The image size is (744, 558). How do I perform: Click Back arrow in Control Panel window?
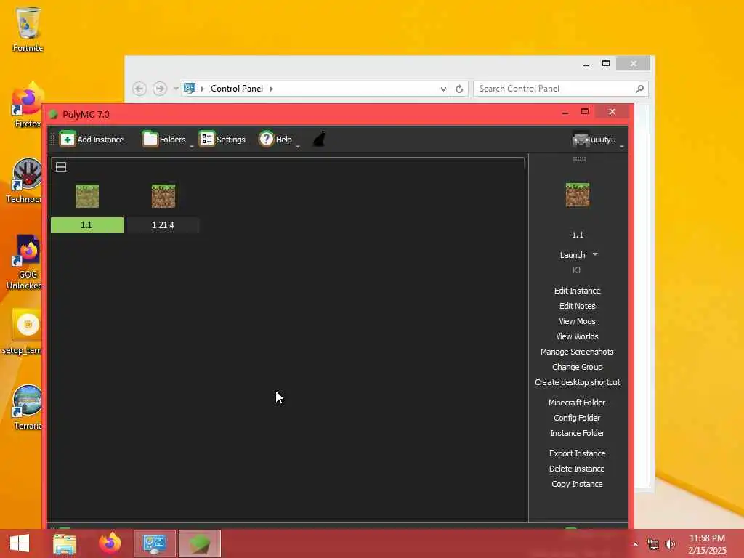[139, 89]
